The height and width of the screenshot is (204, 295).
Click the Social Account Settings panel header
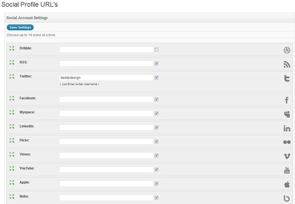pos(149,18)
